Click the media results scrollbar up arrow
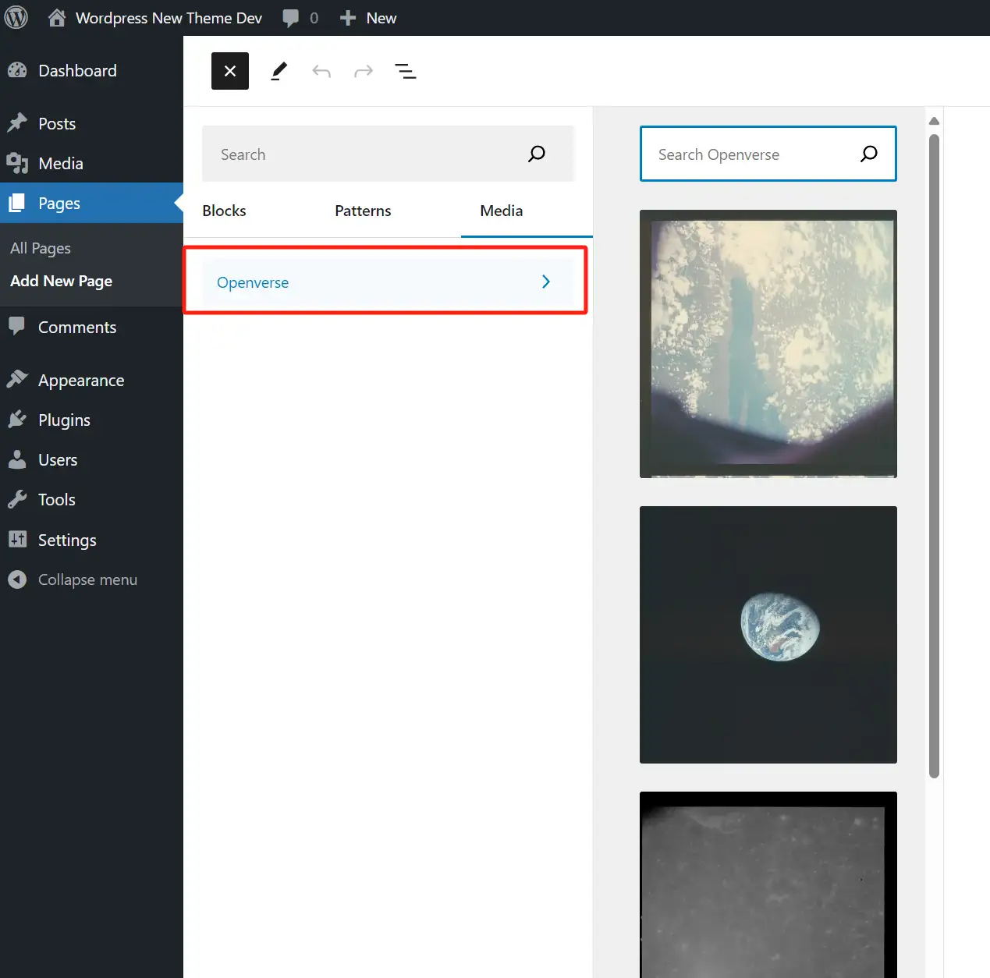 point(934,121)
